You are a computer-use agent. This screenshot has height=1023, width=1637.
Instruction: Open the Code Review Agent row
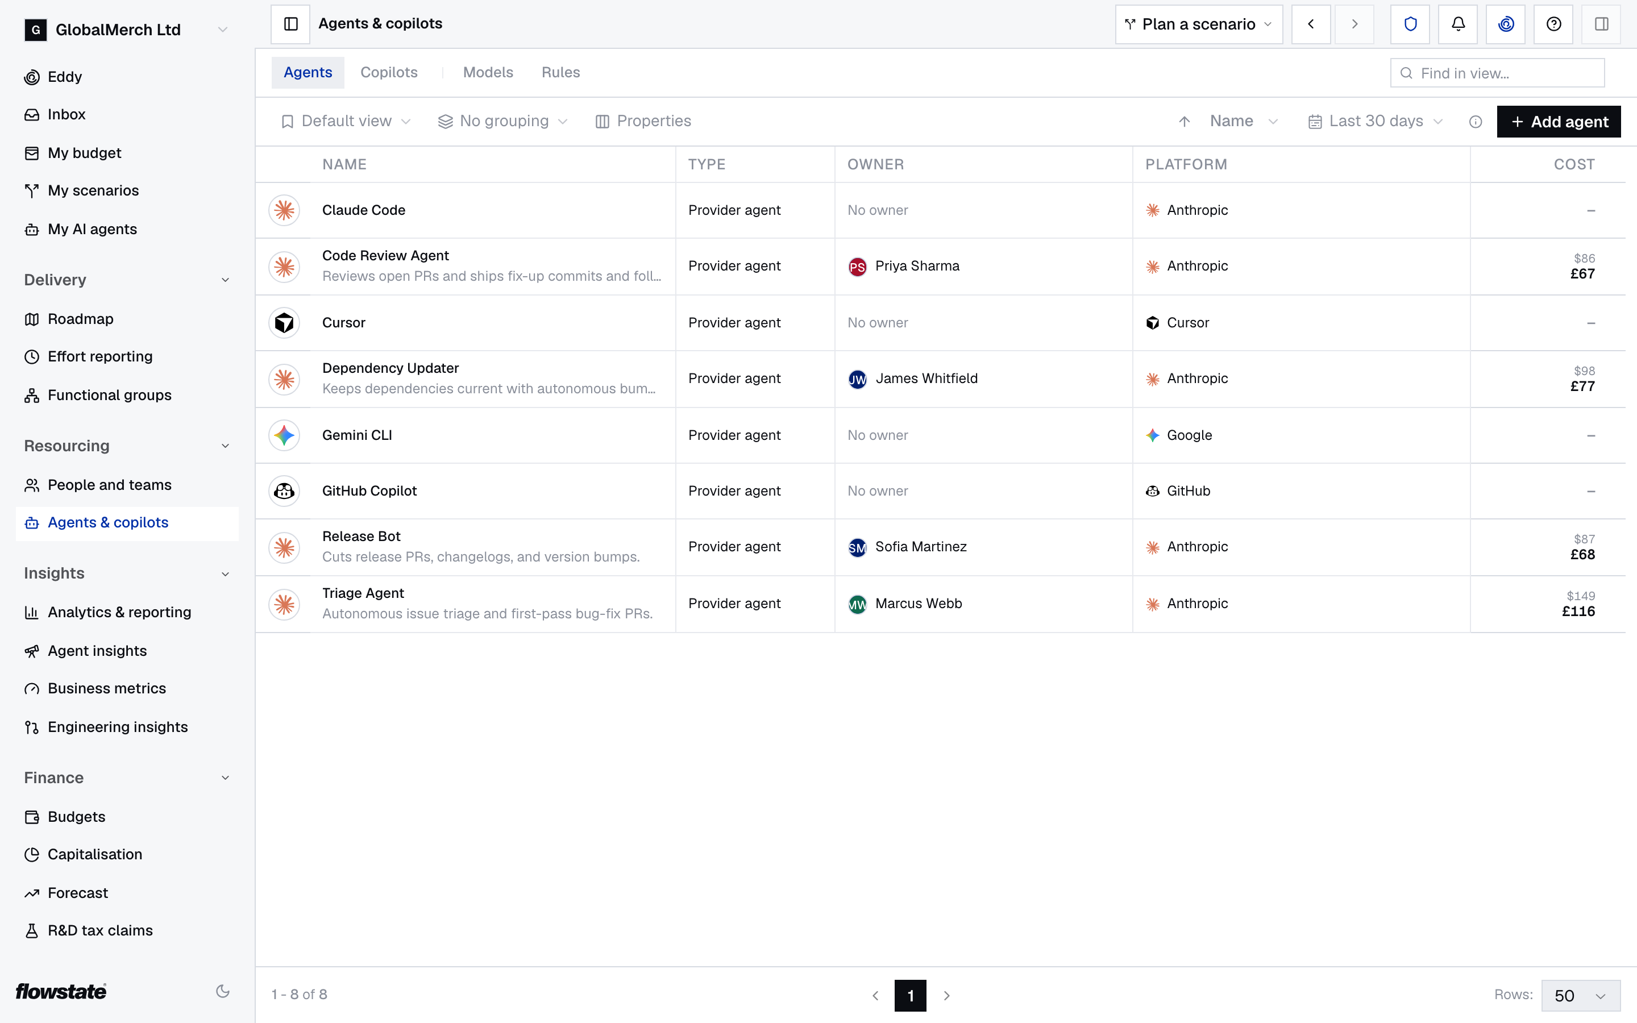940,267
